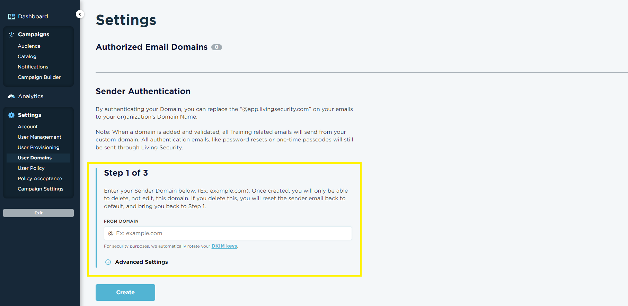Click the Exit button
628x306 pixels.
(38, 213)
